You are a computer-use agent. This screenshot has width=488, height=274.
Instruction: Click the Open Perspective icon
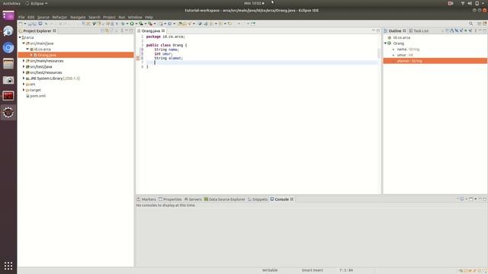(480, 24)
